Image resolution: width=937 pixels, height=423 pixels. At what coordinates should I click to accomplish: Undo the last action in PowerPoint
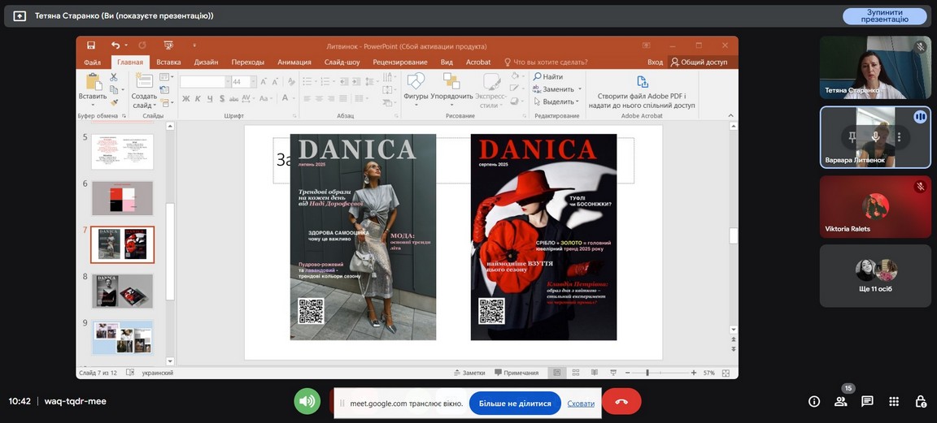click(x=115, y=45)
